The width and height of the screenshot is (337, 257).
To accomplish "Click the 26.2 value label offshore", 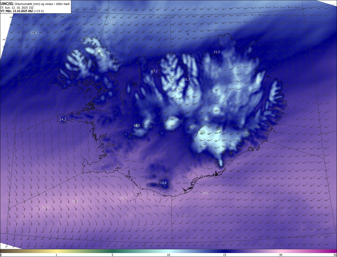I will [123, 198].
